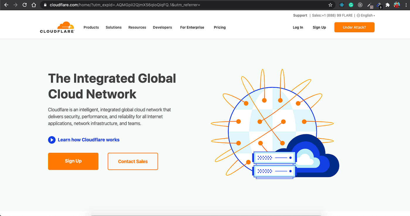
Task: Click the Cloudflare logo
Action: click(x=57, y=27)
